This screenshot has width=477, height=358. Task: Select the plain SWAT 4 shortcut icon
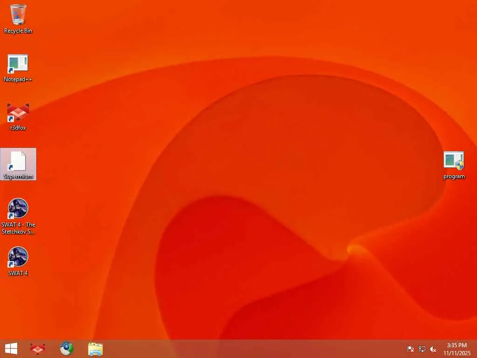18,262
